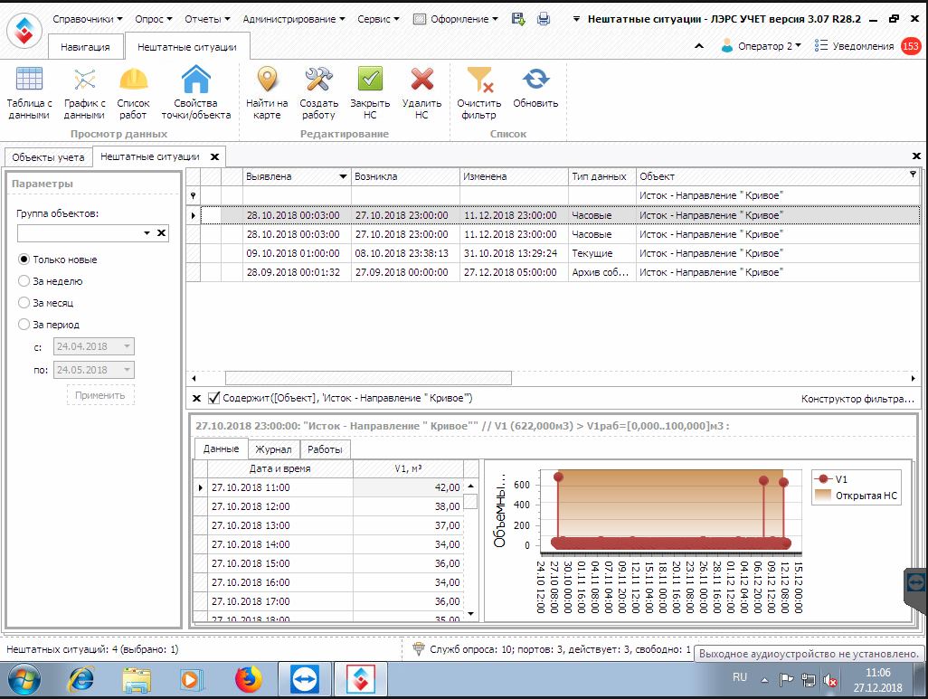The width and height of the screenshot is (928, 699).
Task: Open Windows Explorer folder on taskbar
Action: (137, 679)
